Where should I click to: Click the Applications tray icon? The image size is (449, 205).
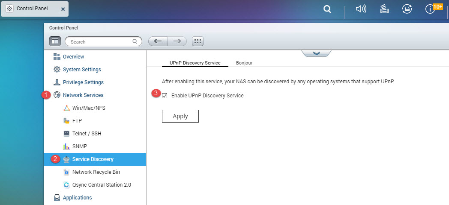tap(57, 198)
